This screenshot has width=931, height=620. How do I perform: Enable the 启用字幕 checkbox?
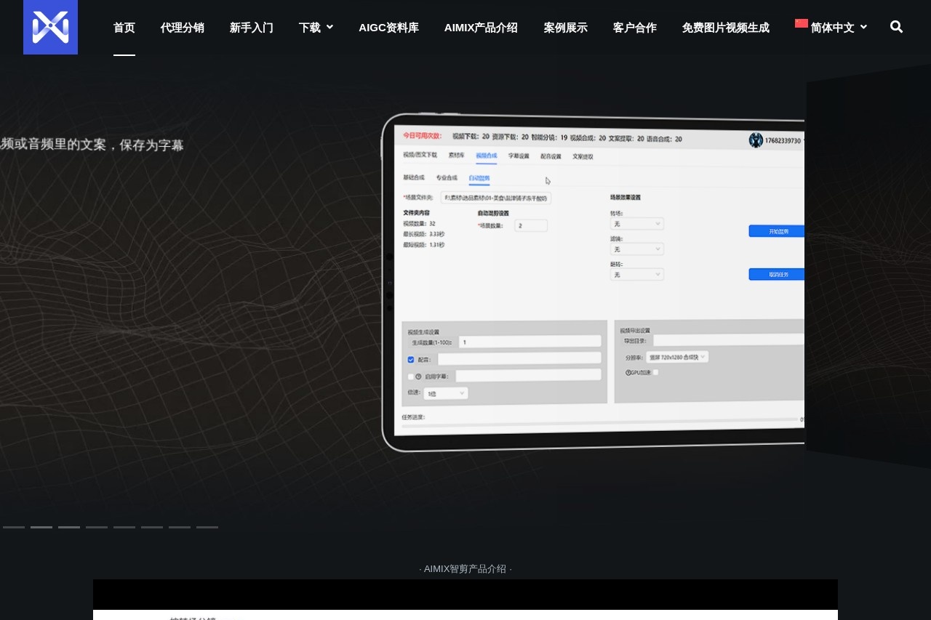pyautogui.click(x=410, y=377)
